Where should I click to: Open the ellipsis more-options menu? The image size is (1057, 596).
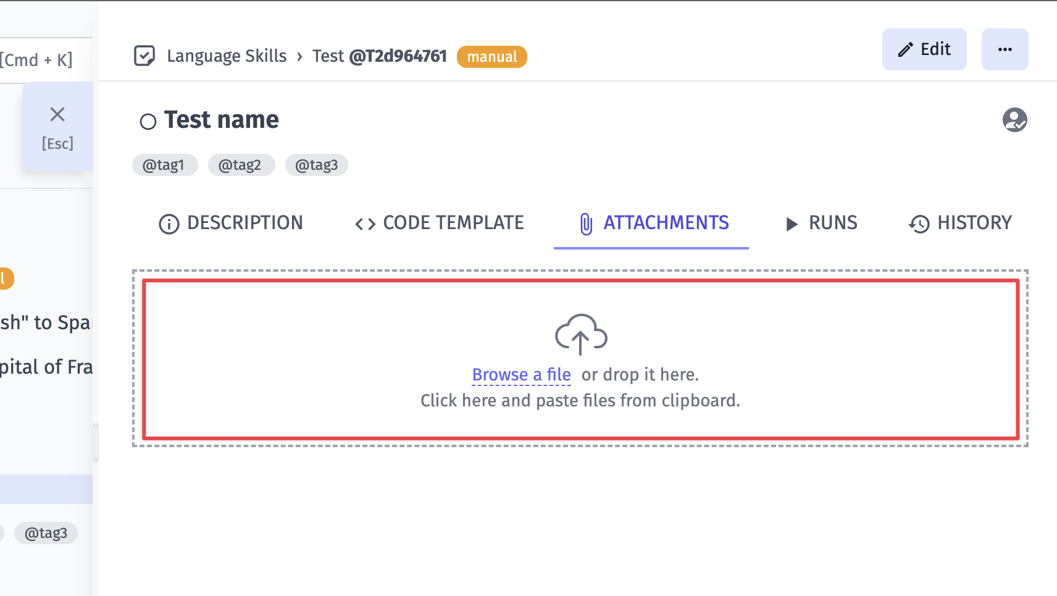pos(1005,49)
